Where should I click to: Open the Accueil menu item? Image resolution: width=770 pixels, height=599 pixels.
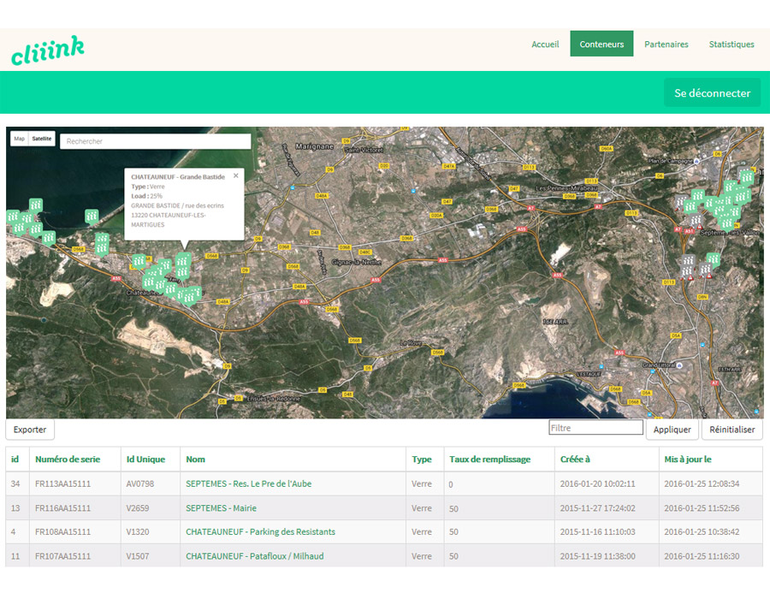545,44
